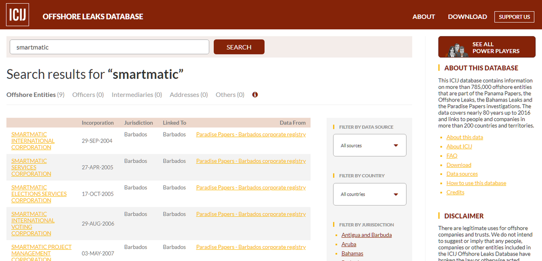Click the Support Us button
This screenshot has height=261, width=542.
[514, 17]
